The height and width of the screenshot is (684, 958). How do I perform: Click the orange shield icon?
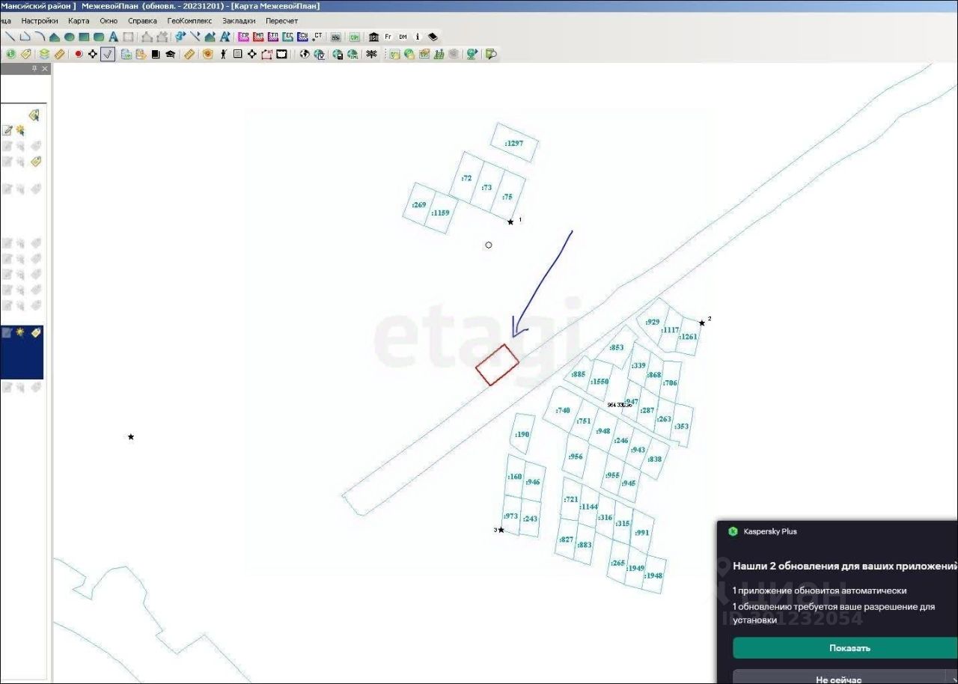point(207,54)
